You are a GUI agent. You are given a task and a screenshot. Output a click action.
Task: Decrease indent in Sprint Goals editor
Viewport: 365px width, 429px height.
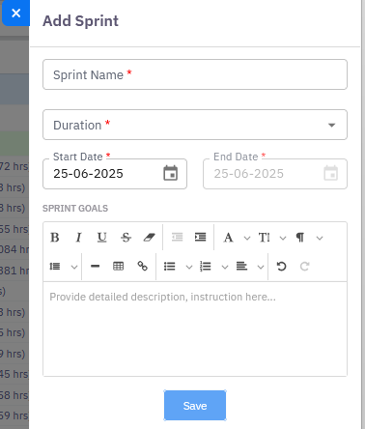177,238
